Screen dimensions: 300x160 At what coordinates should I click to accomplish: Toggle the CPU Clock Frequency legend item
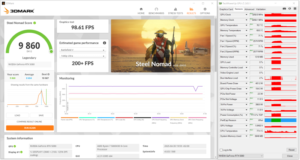click(x=160, y=120)
